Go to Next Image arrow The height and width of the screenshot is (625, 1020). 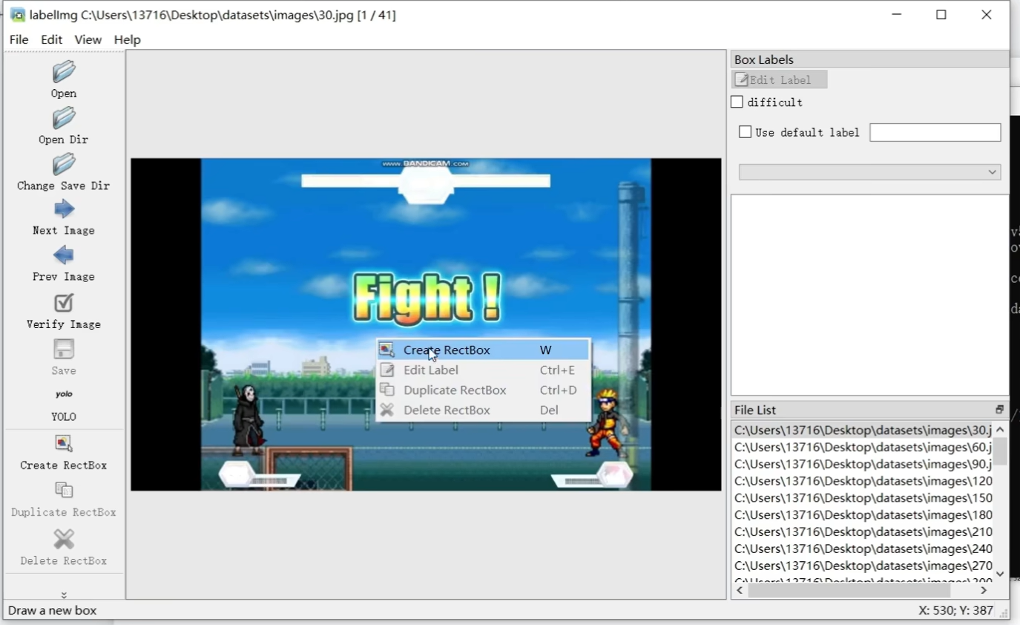(64, 210)
